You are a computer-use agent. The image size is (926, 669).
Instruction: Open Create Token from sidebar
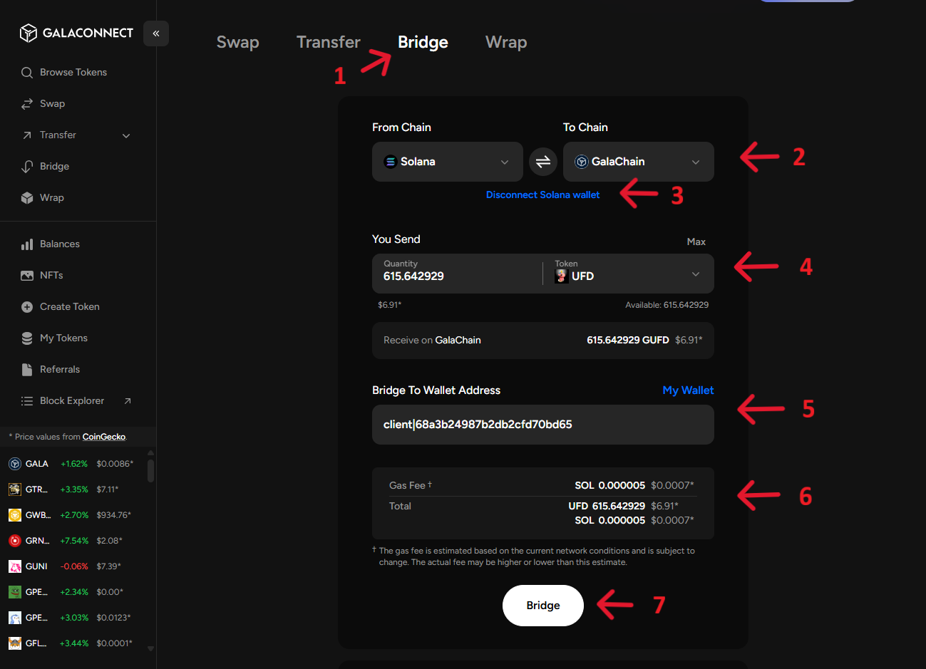[x=70, y=307]
